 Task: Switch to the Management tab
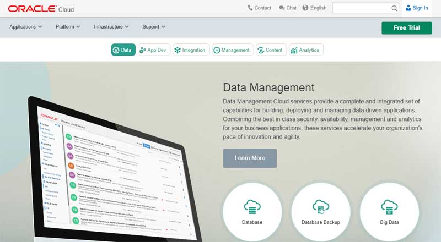pyautogui.click(x=233, y=50)
